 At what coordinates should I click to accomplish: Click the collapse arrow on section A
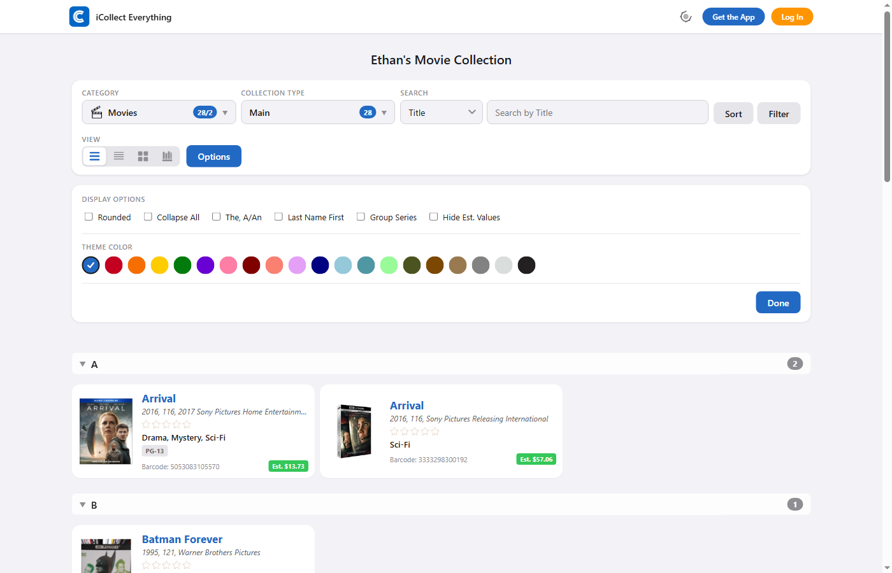coord(82,364)
